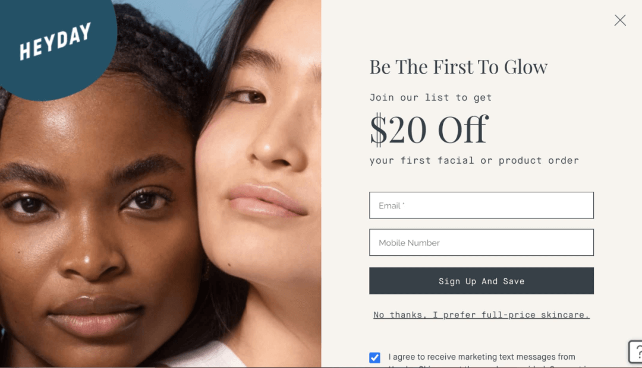Uncheck the marketing text messages checkbox
Image resolution: width=642 pixels, height=368 pixels.
[374, 358]
